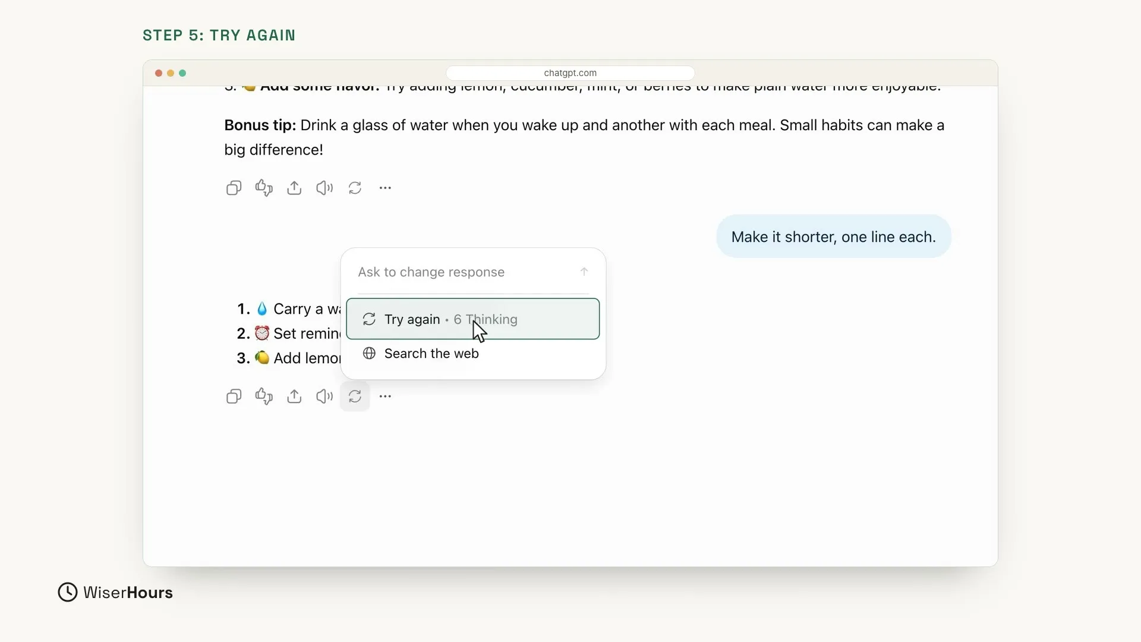Minimize window with yellow button
Image resolution: width=1141 pixels, height=642 pixels.
click(171, 73)
